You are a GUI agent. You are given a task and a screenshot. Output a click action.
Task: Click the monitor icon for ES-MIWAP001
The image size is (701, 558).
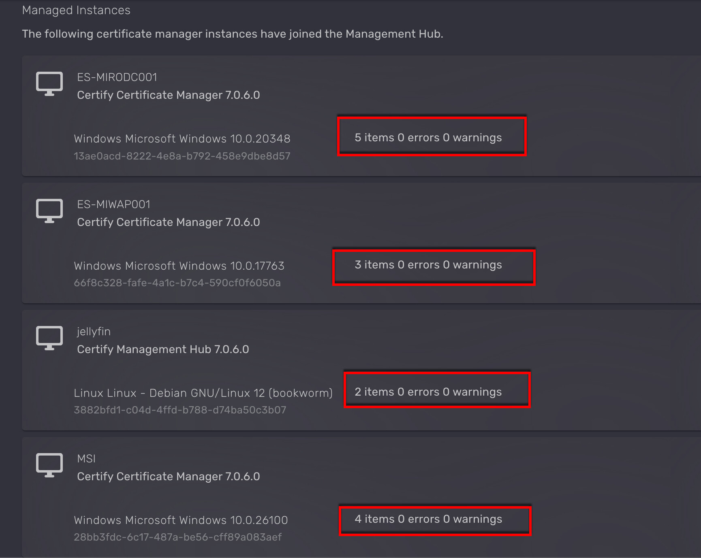[49, 211]
